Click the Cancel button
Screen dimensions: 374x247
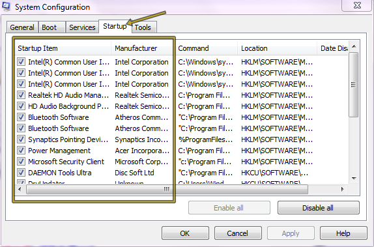(x=238, y=233)
